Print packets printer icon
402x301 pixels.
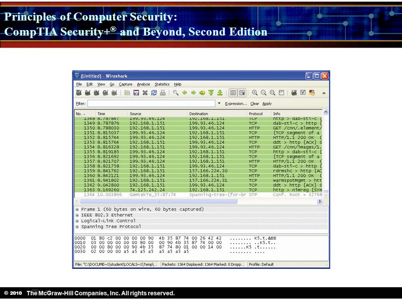click(x=163, y=93)
